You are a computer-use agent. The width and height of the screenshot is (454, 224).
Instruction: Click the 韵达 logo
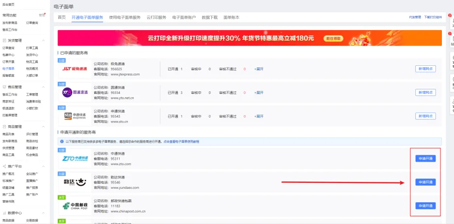coord(75,182)
